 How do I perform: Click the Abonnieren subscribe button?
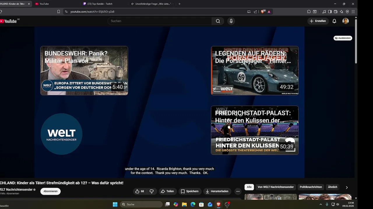(x=50, y=191)
